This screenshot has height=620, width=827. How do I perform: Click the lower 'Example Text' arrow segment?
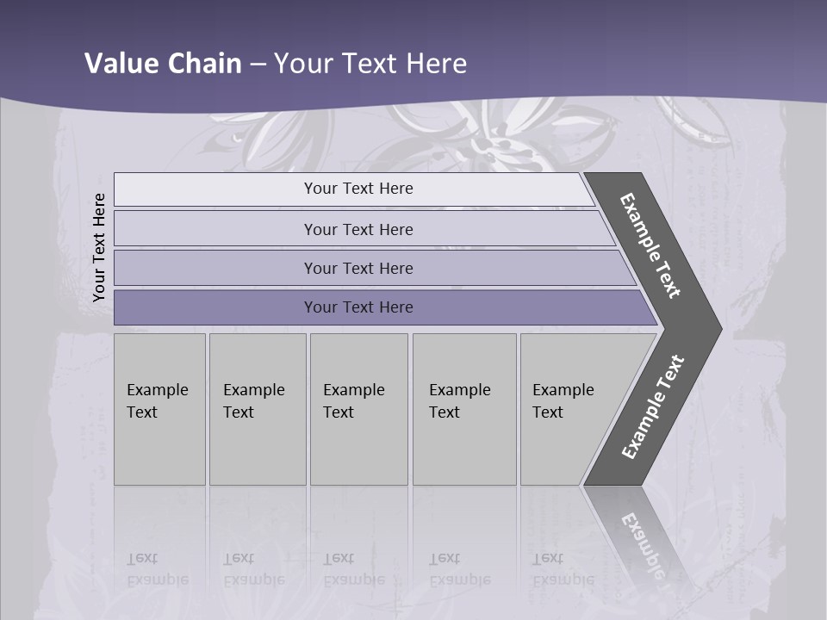point(653,407)
